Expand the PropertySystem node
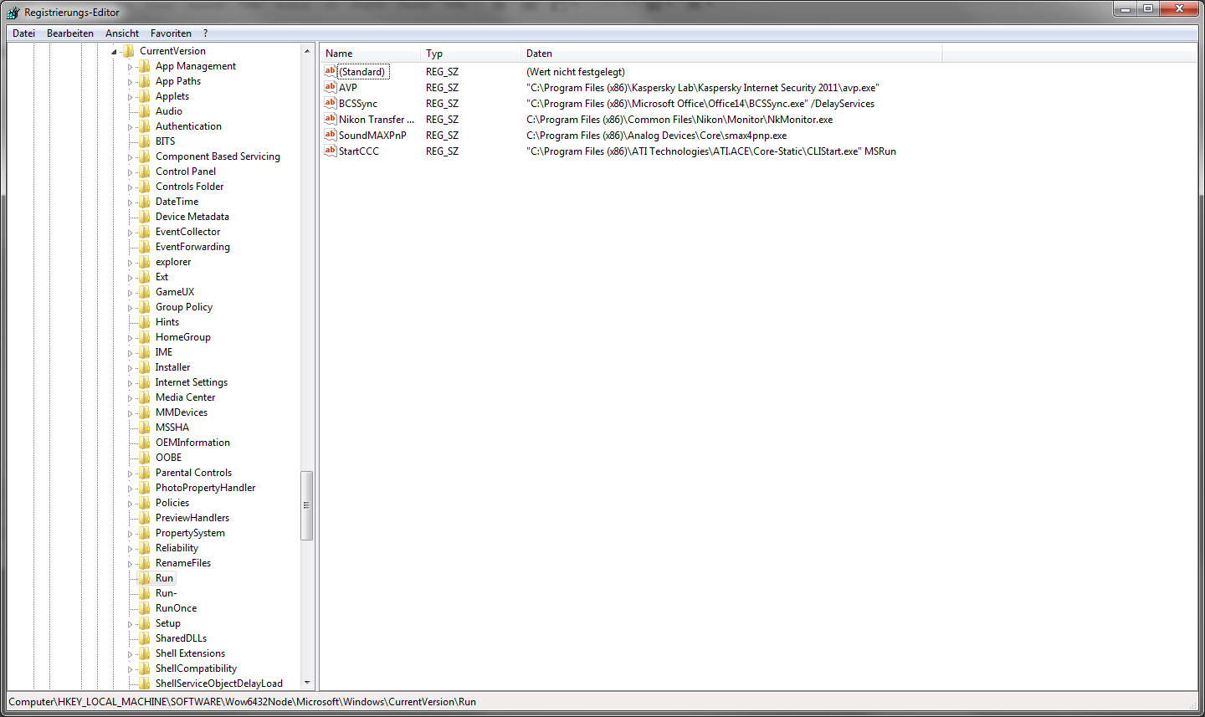The image size is (1205, 717). (x=131, y=534)
